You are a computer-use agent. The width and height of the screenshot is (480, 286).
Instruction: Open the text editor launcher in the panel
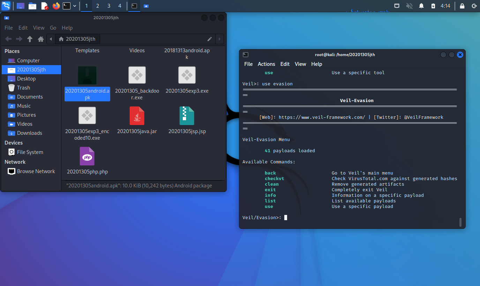44,6
